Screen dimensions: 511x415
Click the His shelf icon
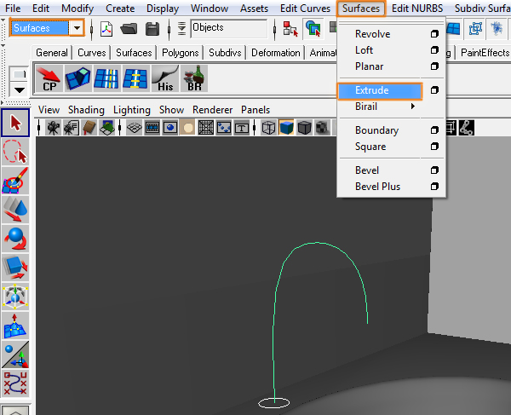165,78
